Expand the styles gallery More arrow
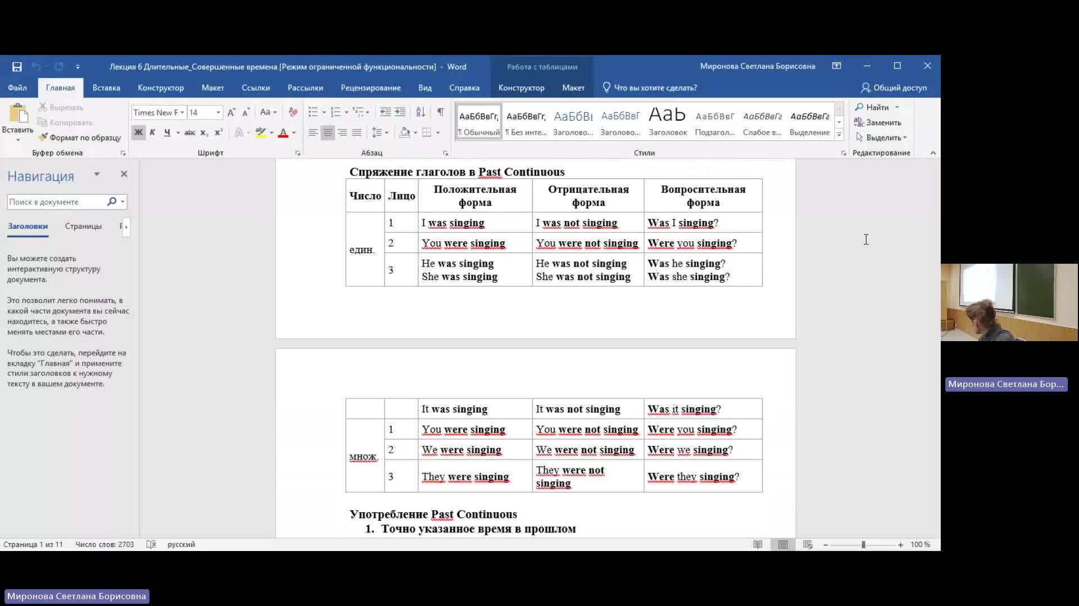Image resolution: width=1079 pixels, height=606 pixels. (x=839, y=135)
